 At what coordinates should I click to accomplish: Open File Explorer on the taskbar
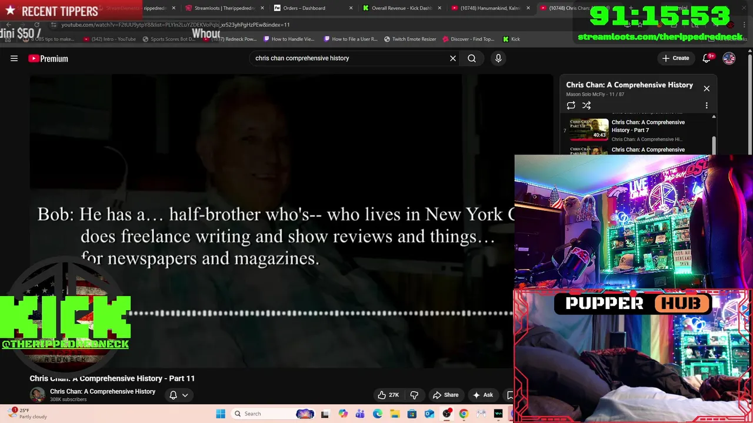395,414
